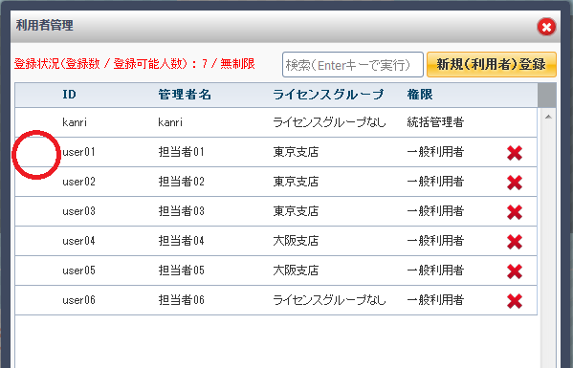Screen dimensions: 573x368
Task: Click the 担当者02 name cell
Action: pos(181,182)
